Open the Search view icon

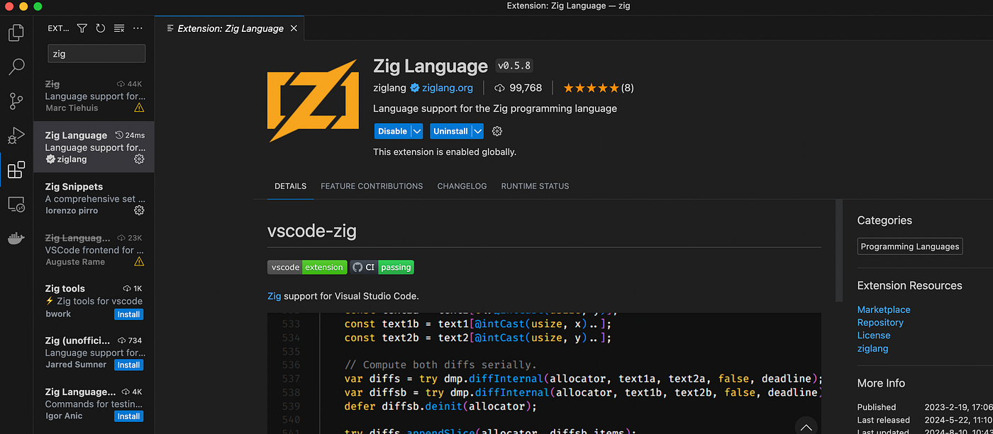[16, 67]
